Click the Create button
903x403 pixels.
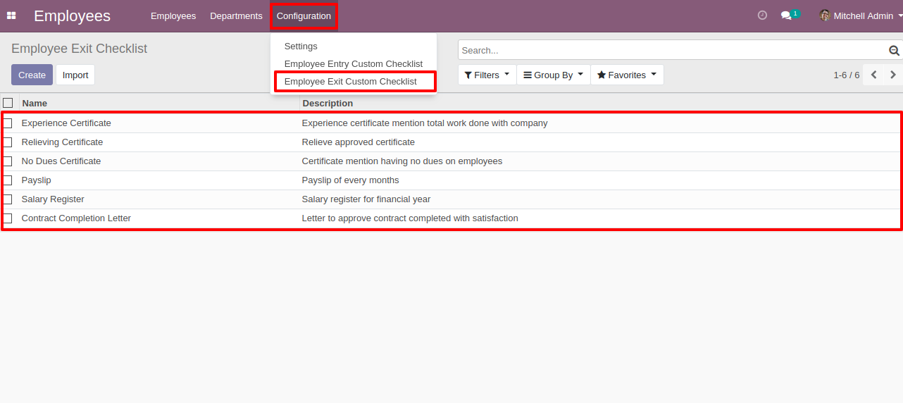pyautogui.click(x=32, y=75)
